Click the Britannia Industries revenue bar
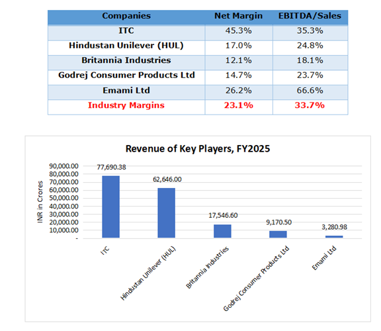 pyautogui.click(x=222, y=231)
